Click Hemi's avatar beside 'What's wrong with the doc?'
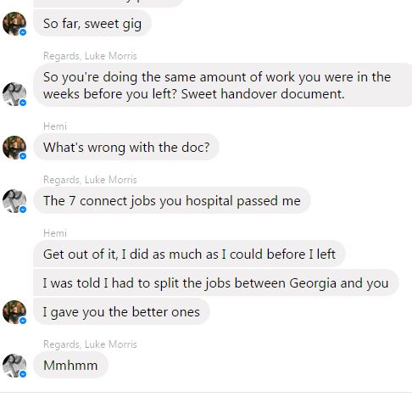 [14, 148]
